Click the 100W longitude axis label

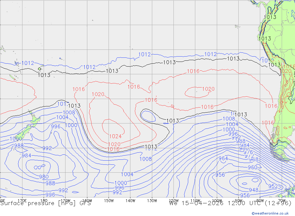coord(217,201)
